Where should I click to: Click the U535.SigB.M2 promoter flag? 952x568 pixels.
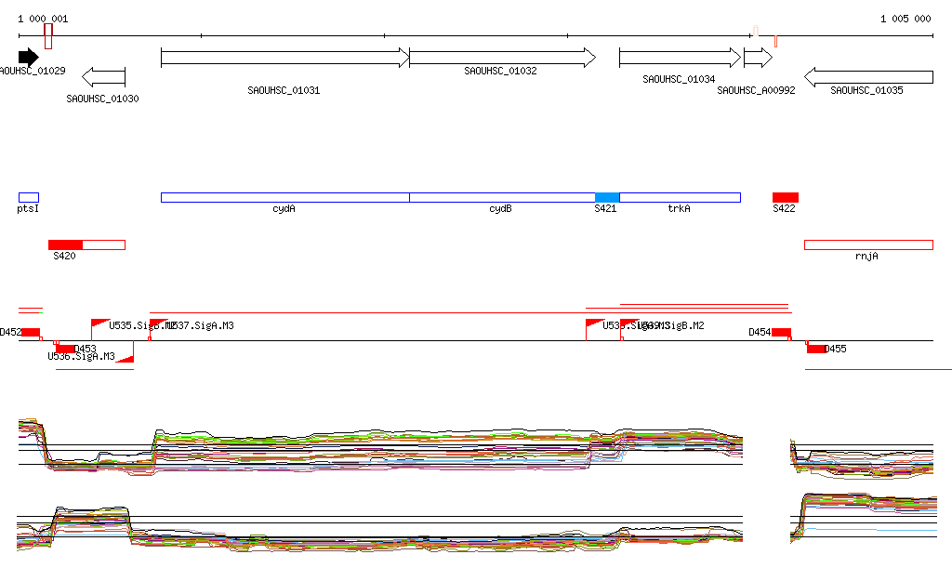click(x=99, y=322)
